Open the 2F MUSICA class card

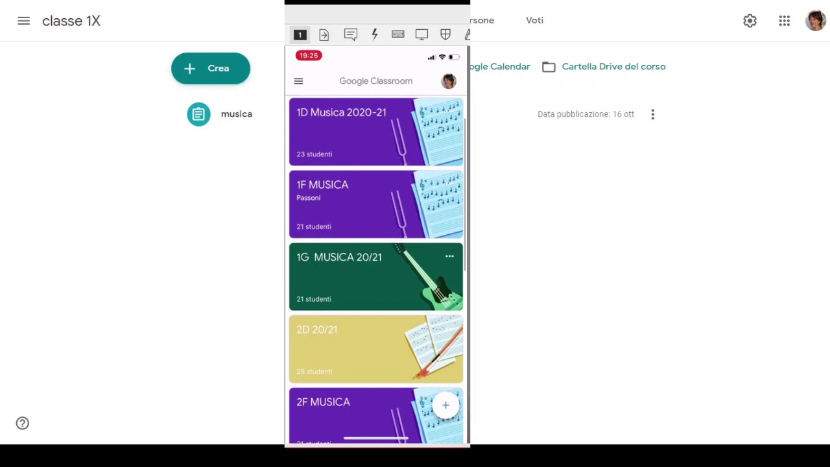(376, 416)
